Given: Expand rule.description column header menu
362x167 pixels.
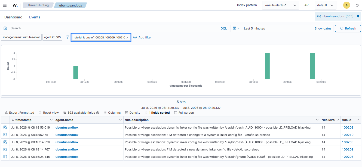Looking at the screenshot, I should pyautogui.click(x=317, y=120).
